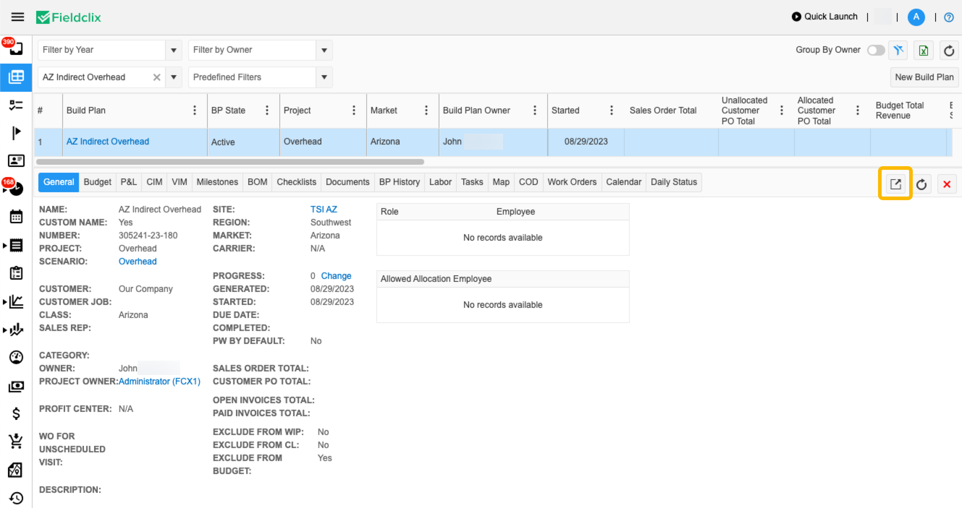This screenshot has height=508, width=962.
Task: Click the Change progress link
Action: (336, 276)
